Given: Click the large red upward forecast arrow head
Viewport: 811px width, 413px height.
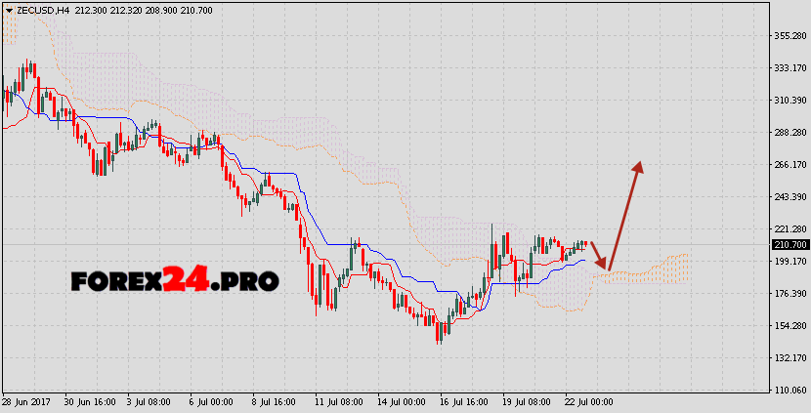Looking at the screenshot, I should (637, 167).
